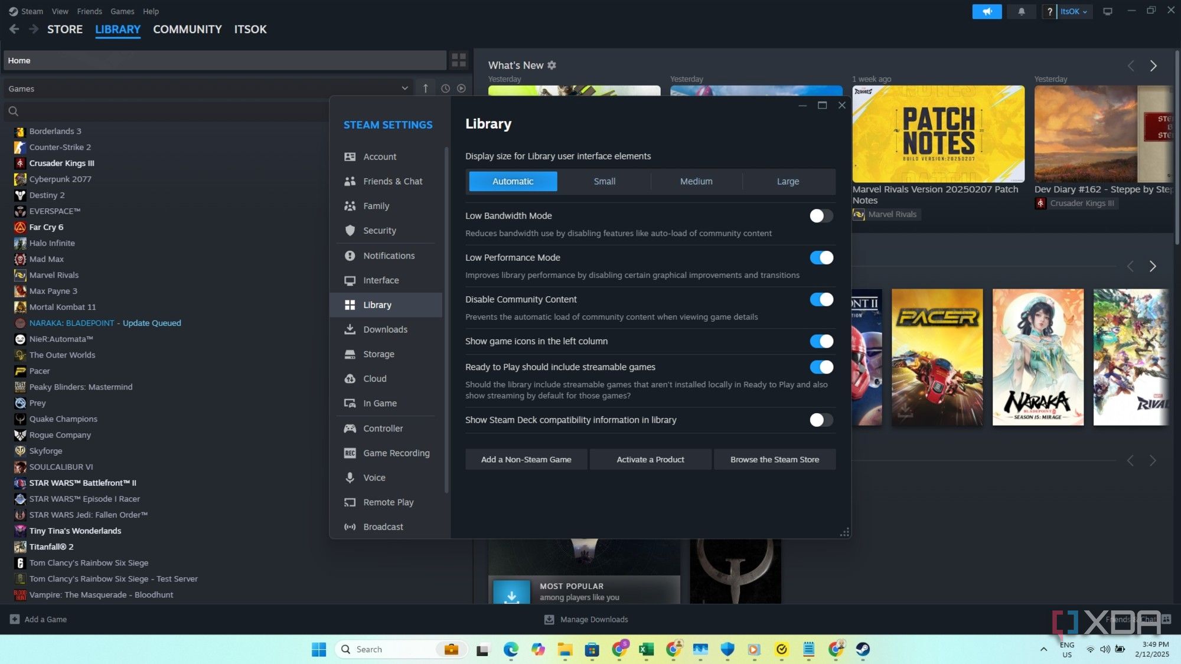Image resolution: width=1181 pixels, height=664 pixels.
Task: Enable Steam Deck compatibility information toggle
Action: [x=821, y=420]
